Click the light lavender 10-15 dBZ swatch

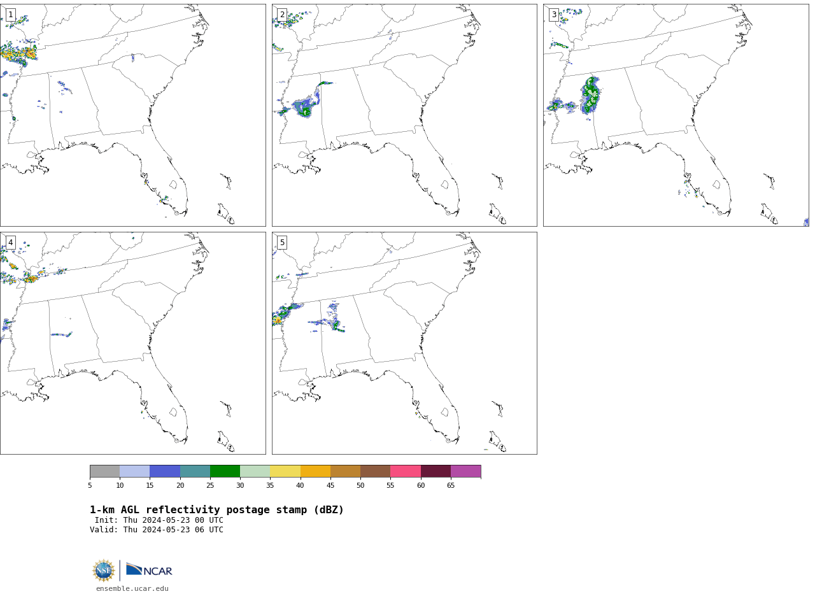click(x=134, y=471)
